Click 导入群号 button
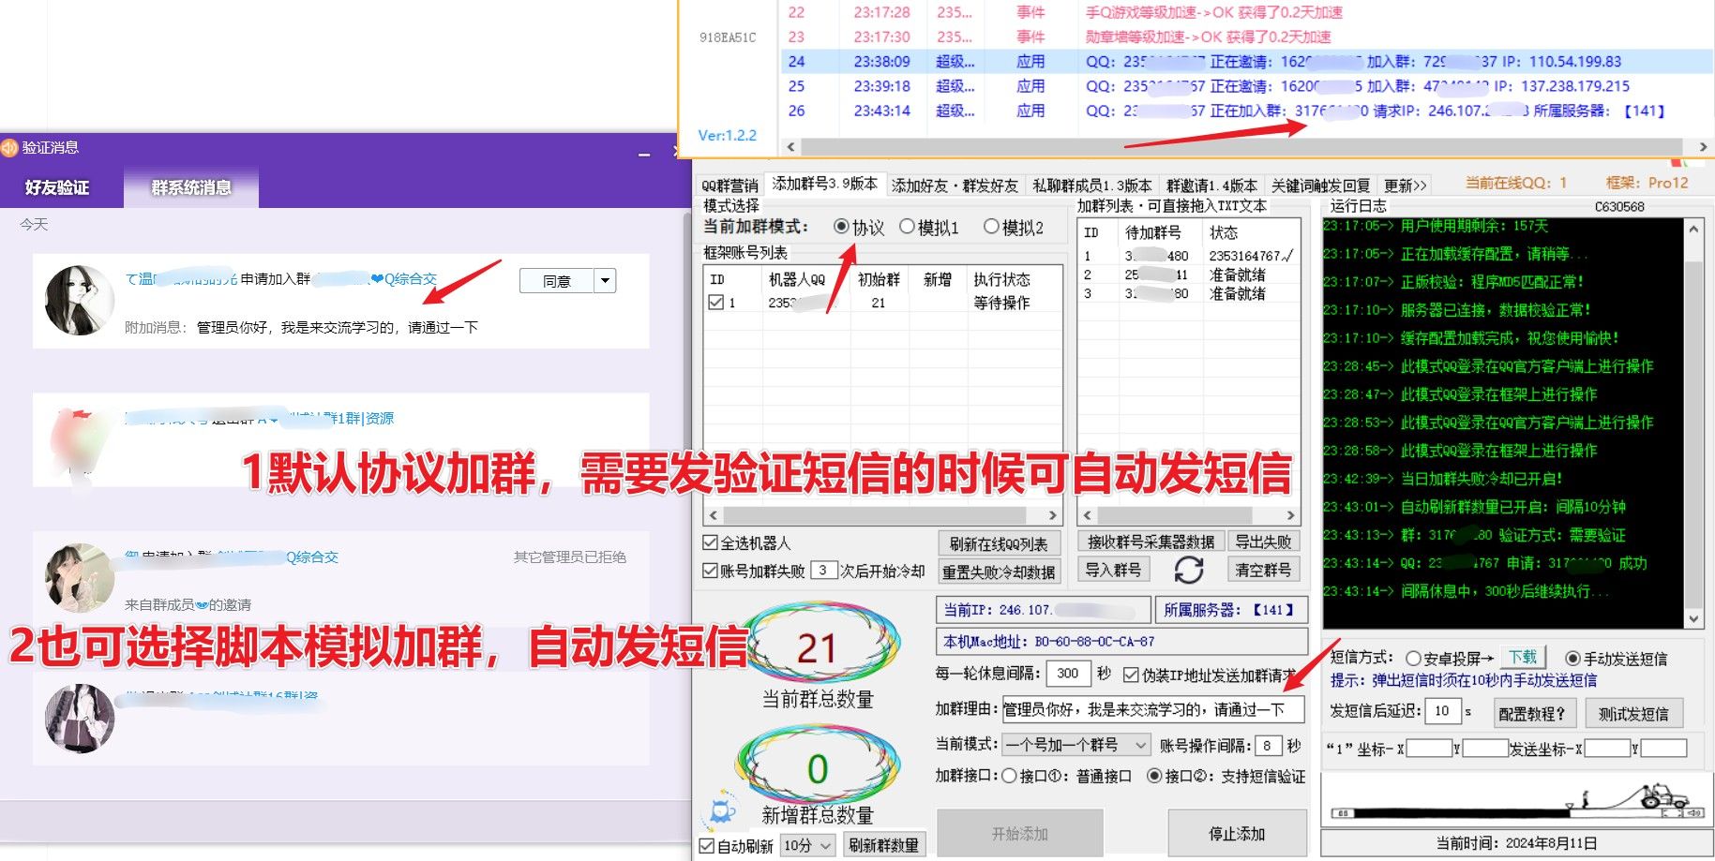The image size is (1715, 861). pyautogui.click(x=1113, y=569)
